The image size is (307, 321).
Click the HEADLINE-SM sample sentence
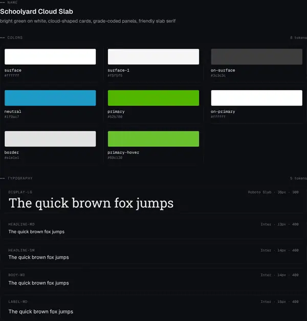(38, 257)
